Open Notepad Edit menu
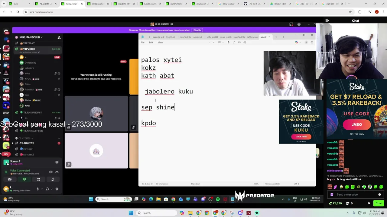 (x=151, y=42)
